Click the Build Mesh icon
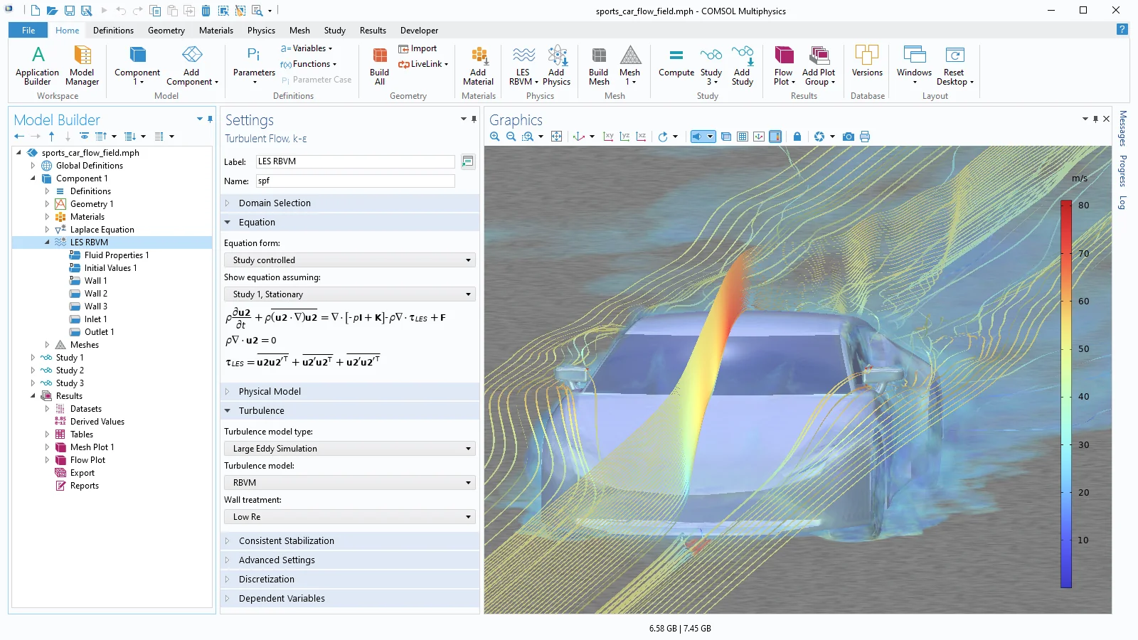1138x640 pixels. tap(598, 65)
